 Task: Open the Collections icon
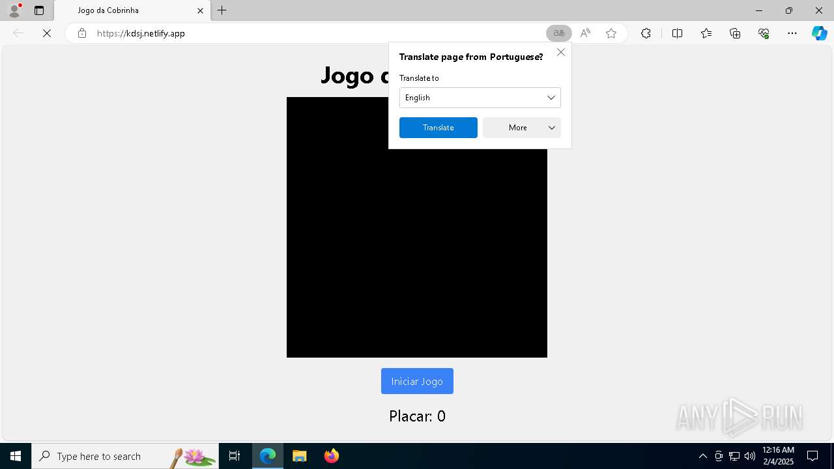[735, 33]
